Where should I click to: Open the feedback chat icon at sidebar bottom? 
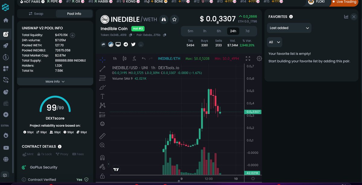[x=5, y=175]
